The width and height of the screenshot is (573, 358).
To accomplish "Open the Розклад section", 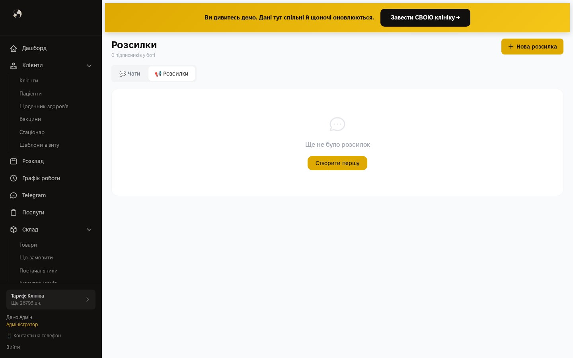I will pos(51,161).
